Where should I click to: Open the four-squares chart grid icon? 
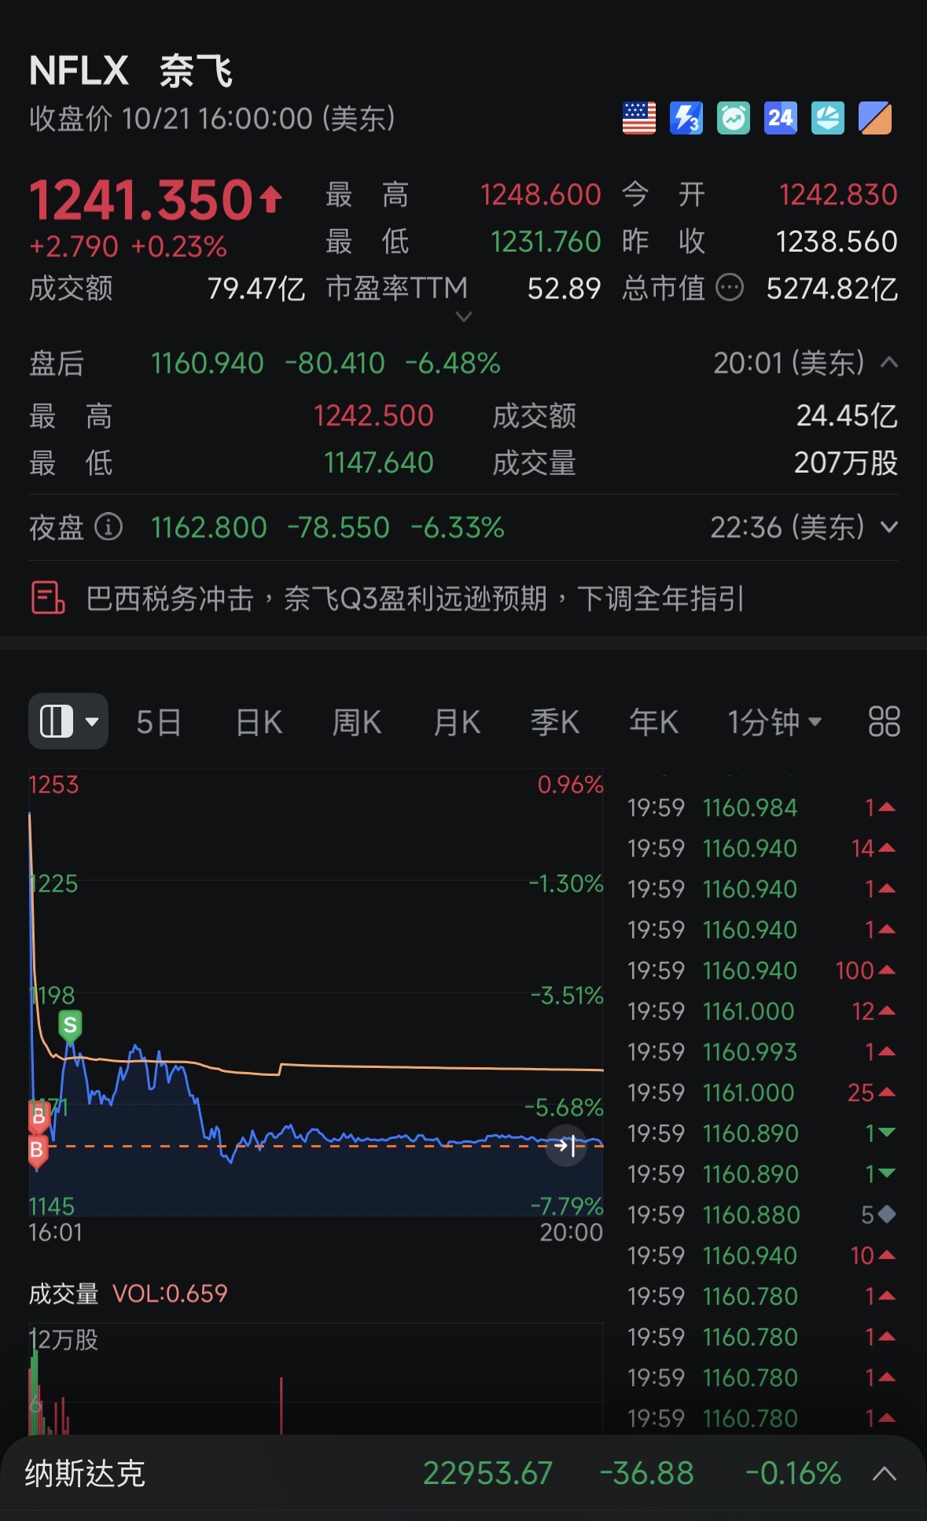pos(884,721)
